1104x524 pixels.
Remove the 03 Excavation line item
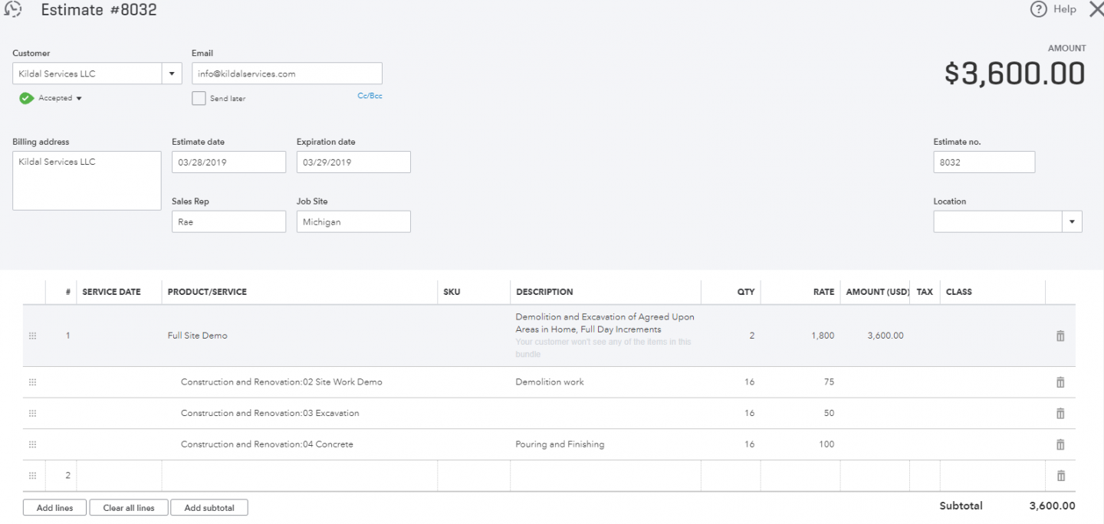1060,414
